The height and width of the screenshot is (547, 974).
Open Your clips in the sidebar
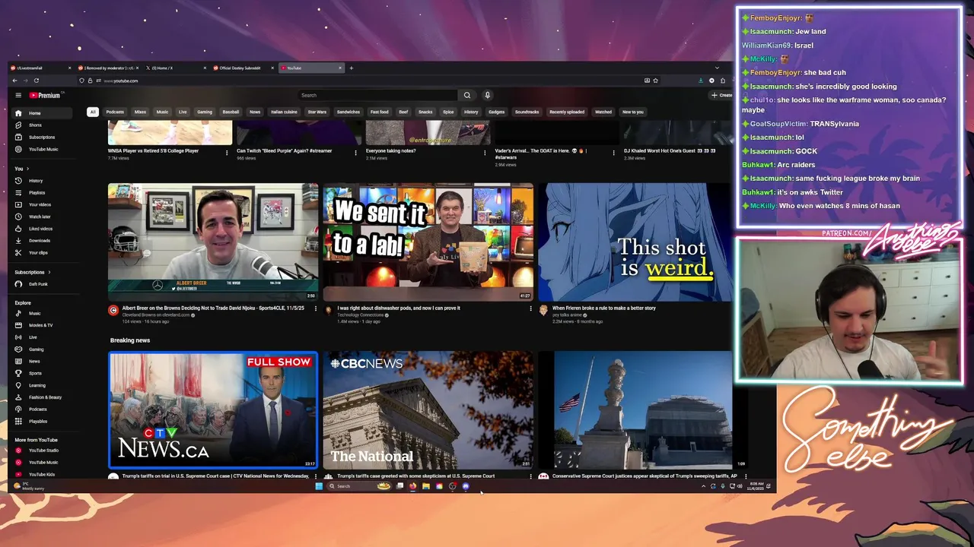coord(38,252)
